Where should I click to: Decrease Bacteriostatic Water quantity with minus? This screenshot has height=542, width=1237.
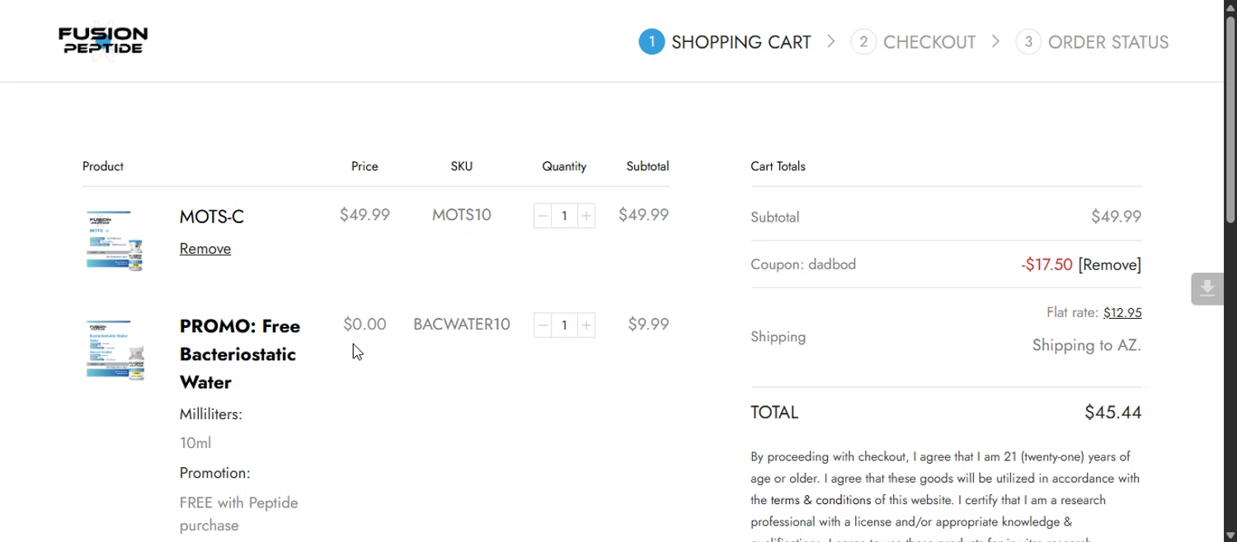point(543,325)
